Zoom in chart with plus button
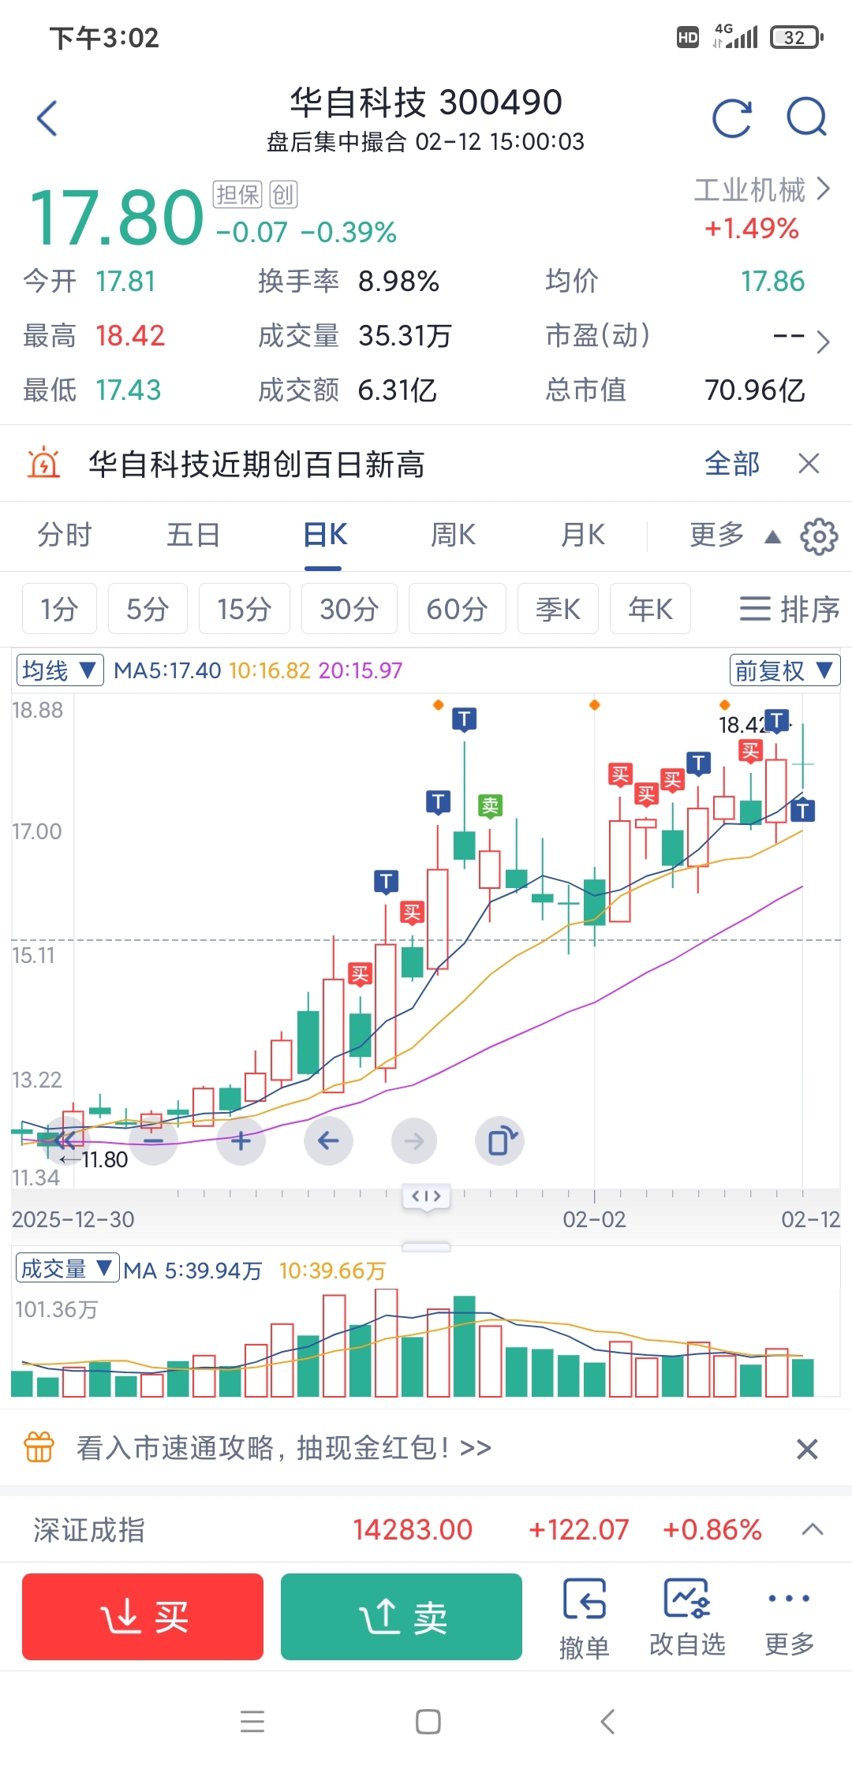 click(x=241, y=1140)
